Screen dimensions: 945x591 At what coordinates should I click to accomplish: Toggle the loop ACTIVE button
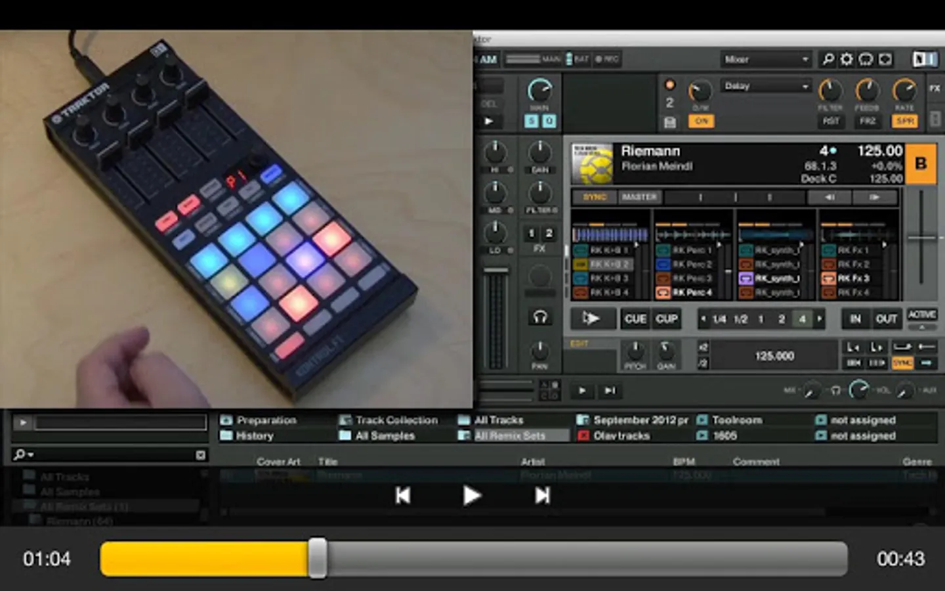921,315
